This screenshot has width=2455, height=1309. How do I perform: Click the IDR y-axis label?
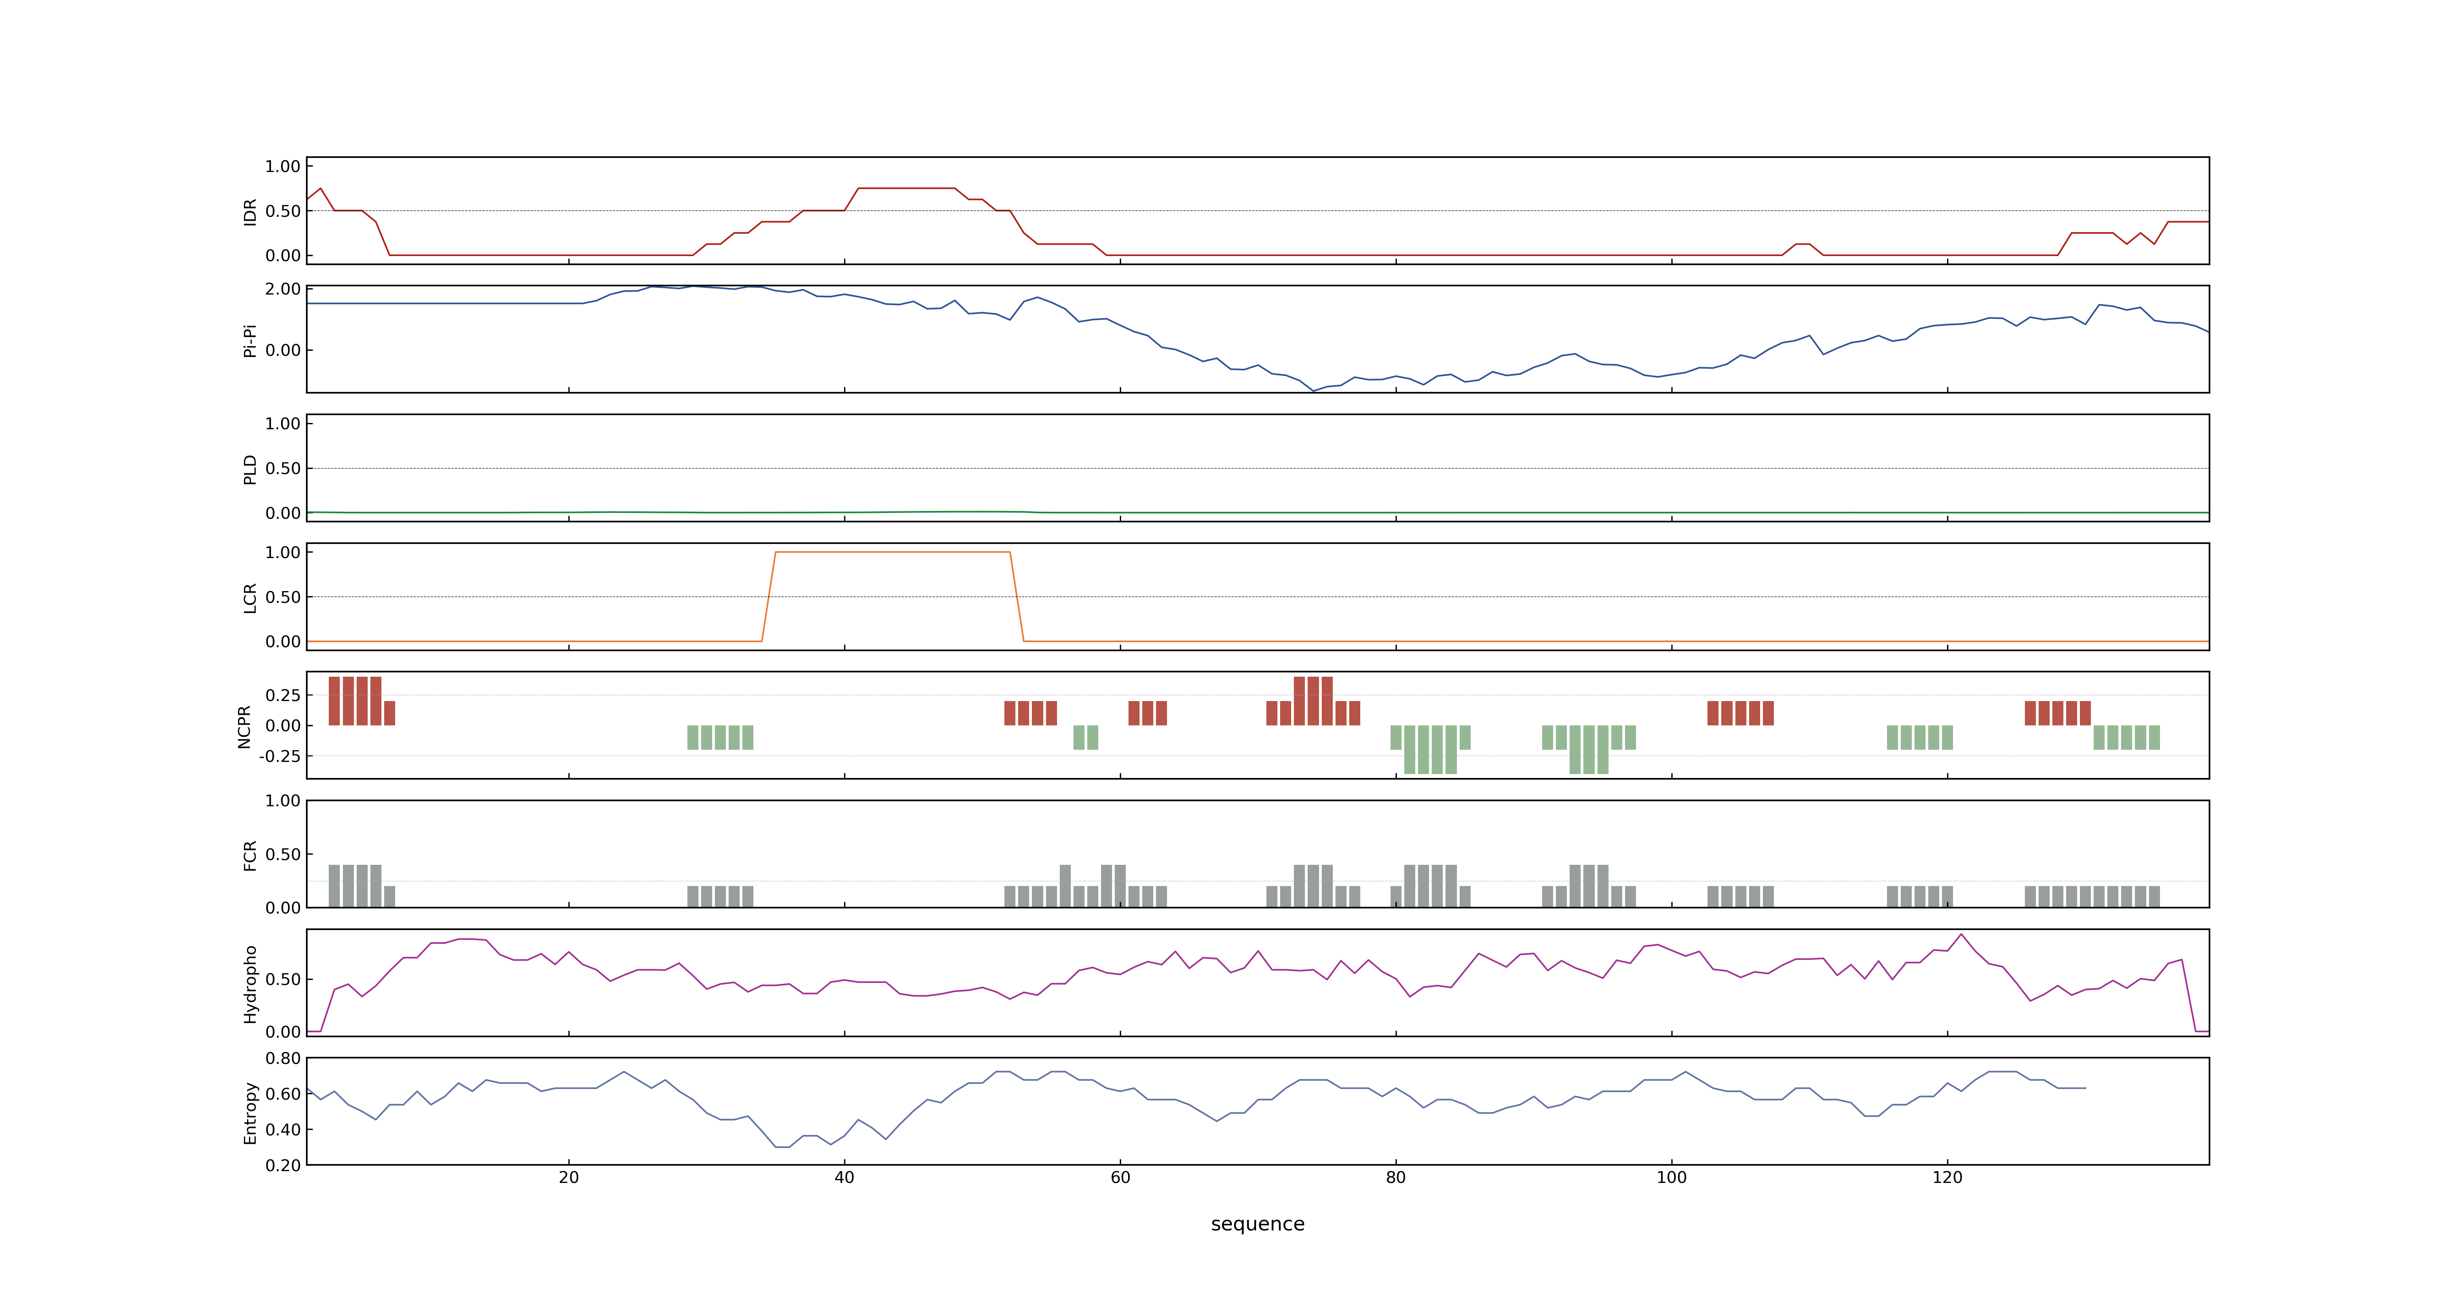coord(251,212)
